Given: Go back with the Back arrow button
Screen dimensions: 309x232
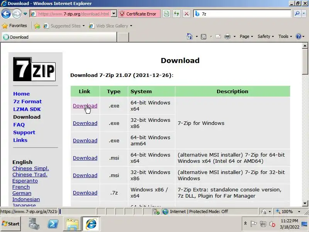Looking at the screenshot, I should [6, 14].
